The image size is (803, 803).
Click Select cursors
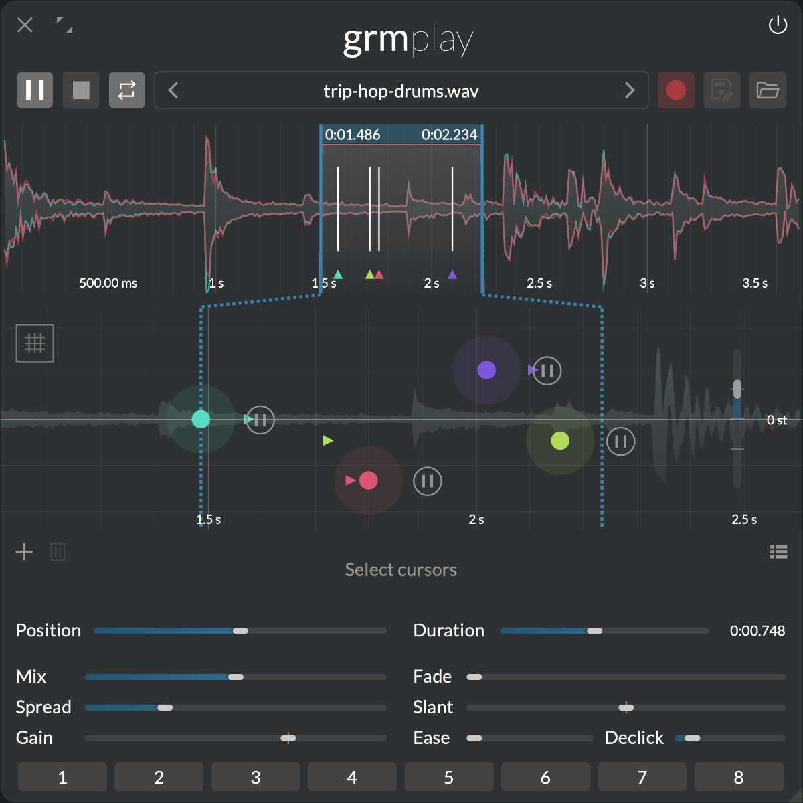(401, 569)
